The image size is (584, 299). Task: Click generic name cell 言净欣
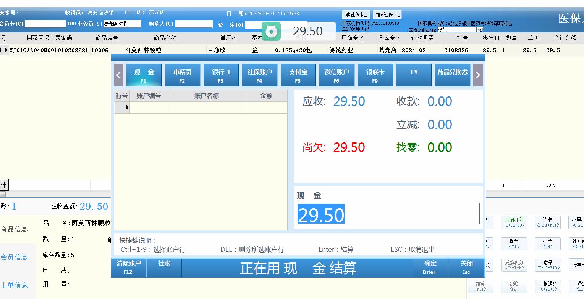(x=217, y=50)
